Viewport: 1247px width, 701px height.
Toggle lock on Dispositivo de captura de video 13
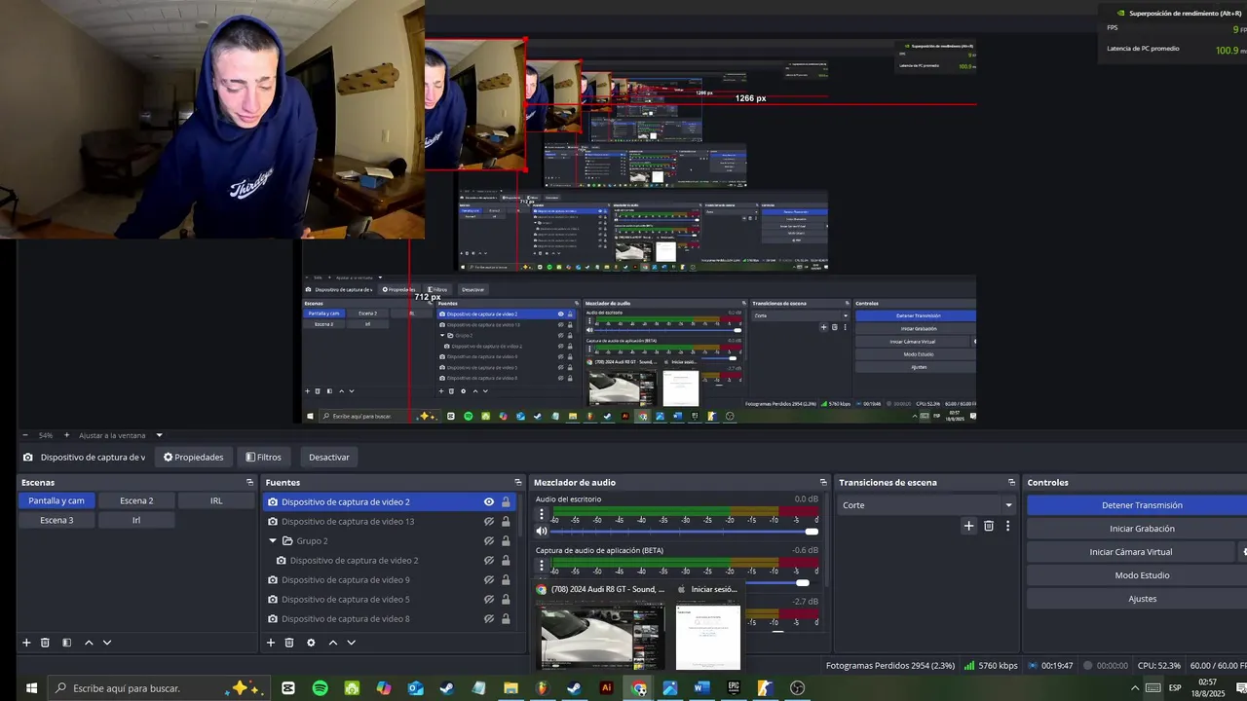(x=506, y=522)
